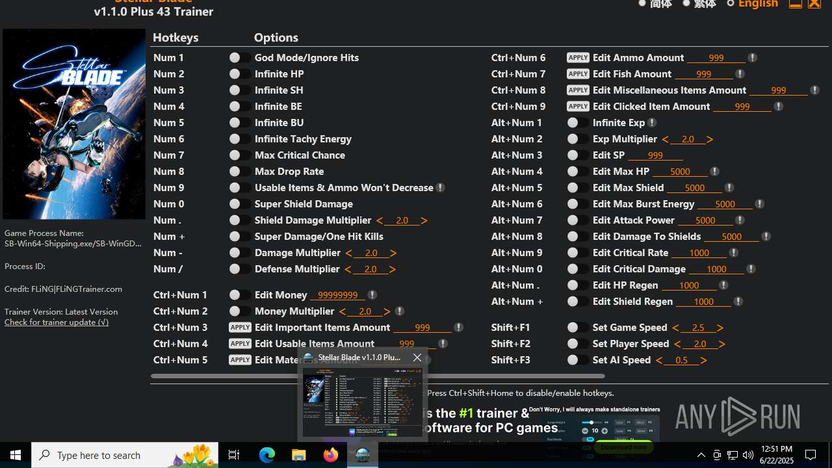Viewport: 832px width, 468px height.
Task: Open Microsoft Edge from the taskbar
Action: [x=267, y=455]
